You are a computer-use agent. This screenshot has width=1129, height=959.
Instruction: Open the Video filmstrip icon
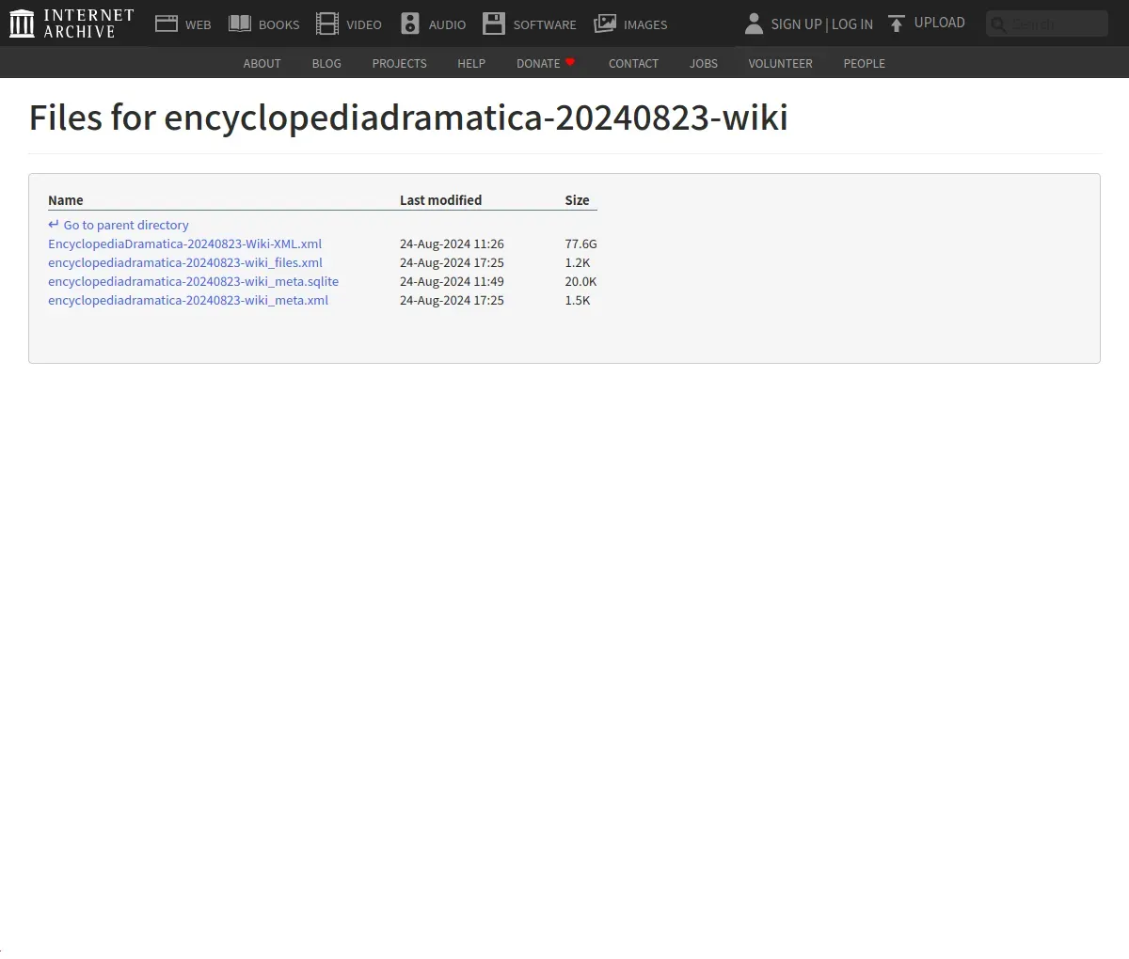327,24
